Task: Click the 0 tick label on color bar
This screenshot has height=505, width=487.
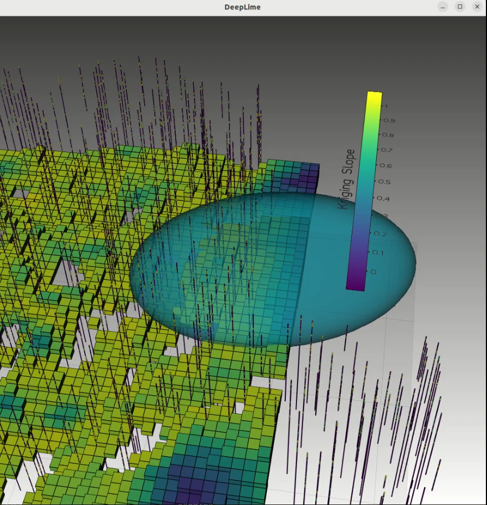Action: tap(373, 271)
